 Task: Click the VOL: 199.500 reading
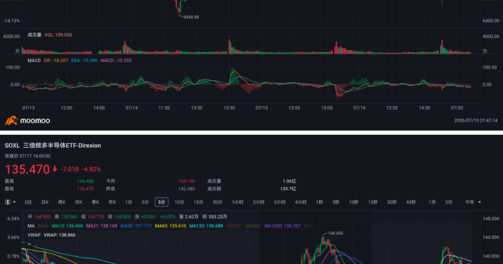tap(58, 35)
